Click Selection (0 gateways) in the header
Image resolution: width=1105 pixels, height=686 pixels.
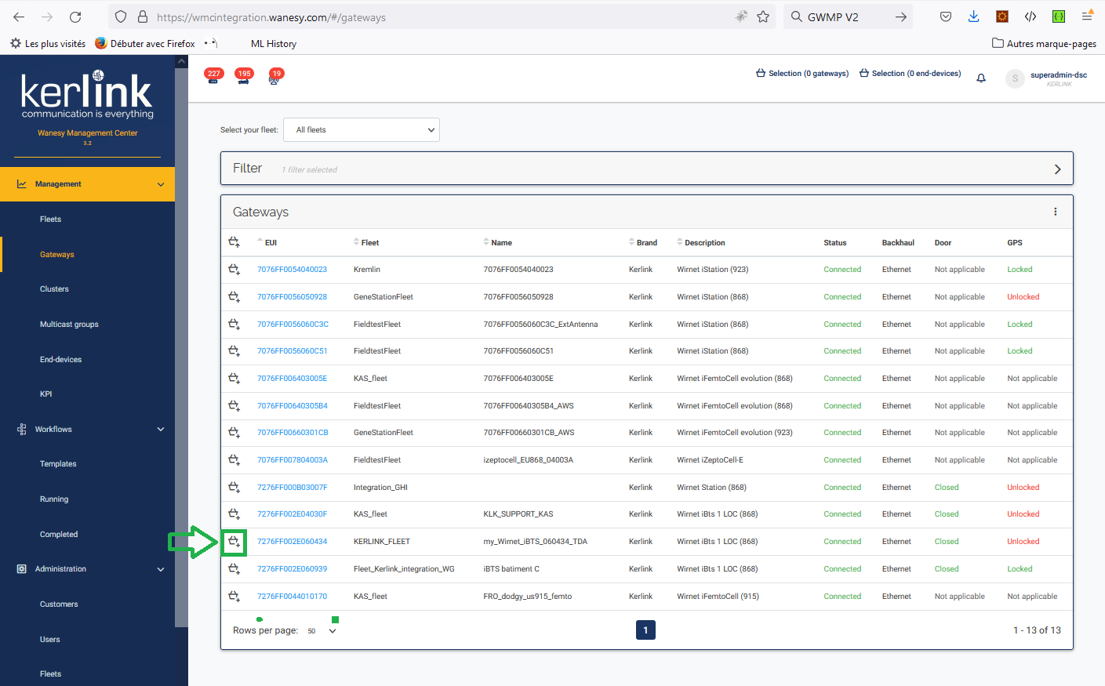coord(802,74)
